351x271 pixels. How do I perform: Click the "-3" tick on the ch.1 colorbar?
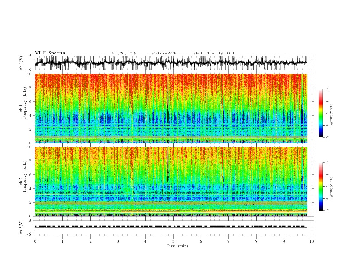[x=327, y=89]
